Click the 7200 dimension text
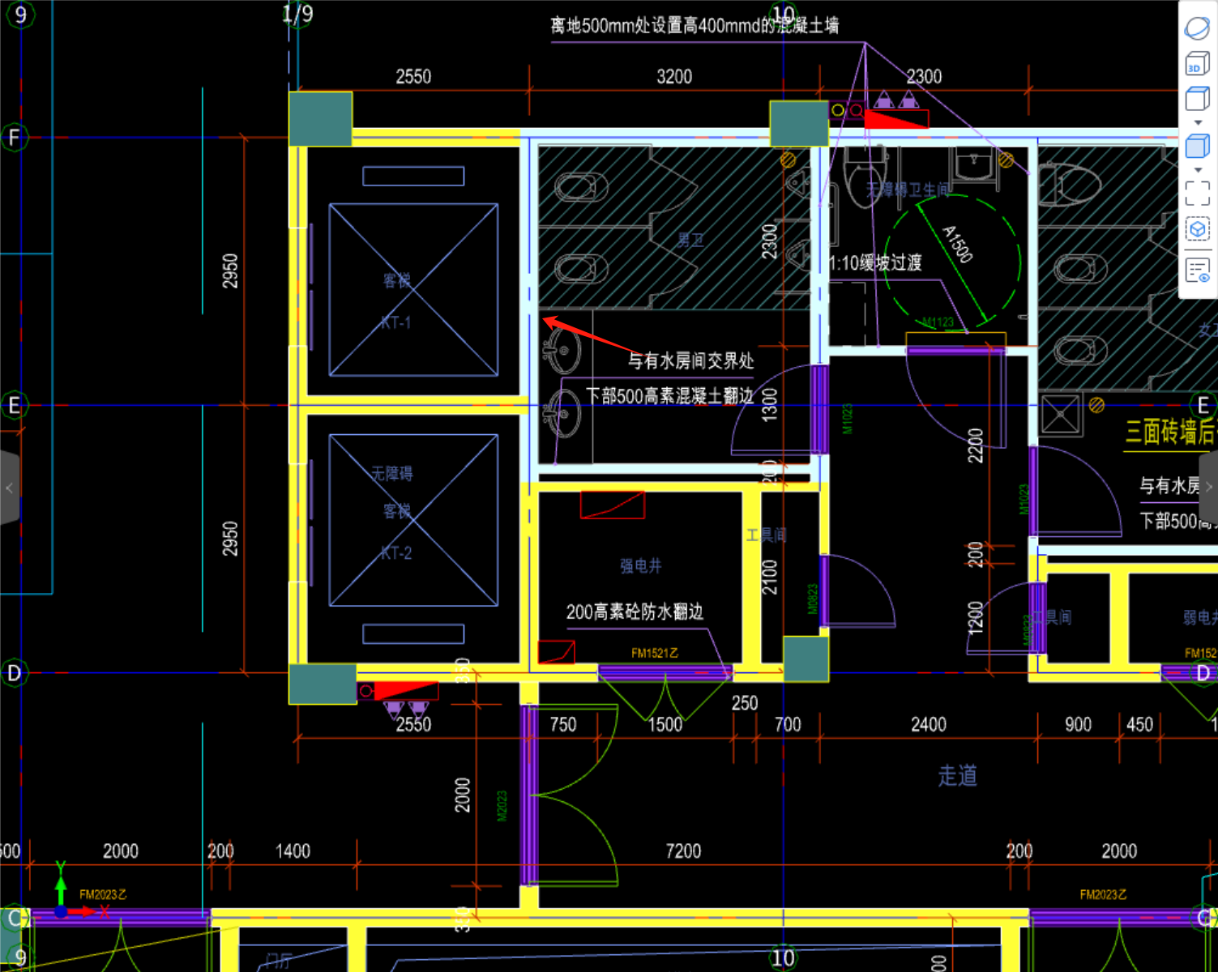 coord(683,851)
